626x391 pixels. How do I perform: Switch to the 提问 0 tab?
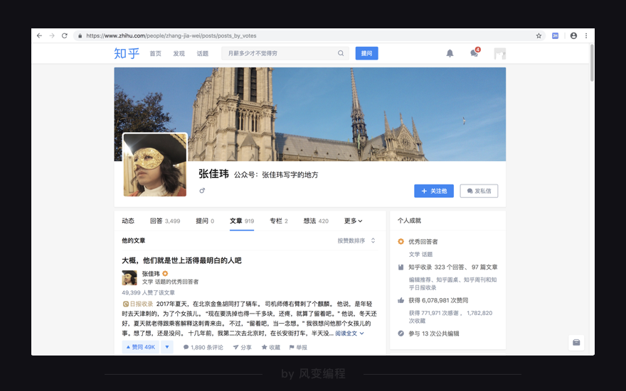click(x=205, y=221)
